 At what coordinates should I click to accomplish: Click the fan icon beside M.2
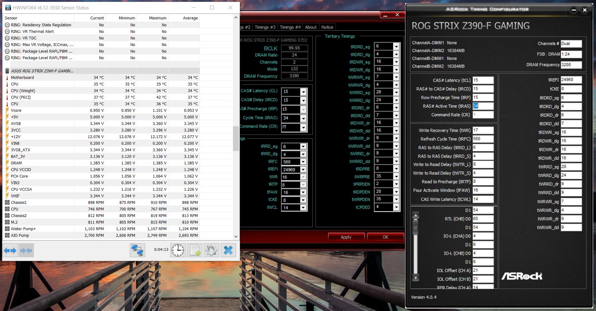pyautogui.click(x=7, y=222)
